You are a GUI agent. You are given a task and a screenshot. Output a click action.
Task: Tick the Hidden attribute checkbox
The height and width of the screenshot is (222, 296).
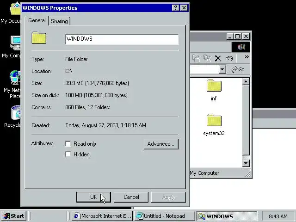(68, 154)
